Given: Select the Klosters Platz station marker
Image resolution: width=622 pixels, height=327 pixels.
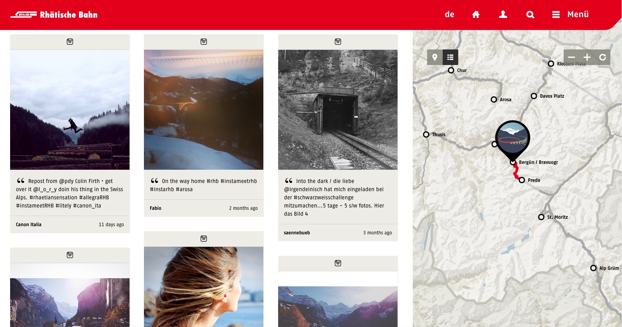Looking at the screenshot, I should (x=551, y=63).
